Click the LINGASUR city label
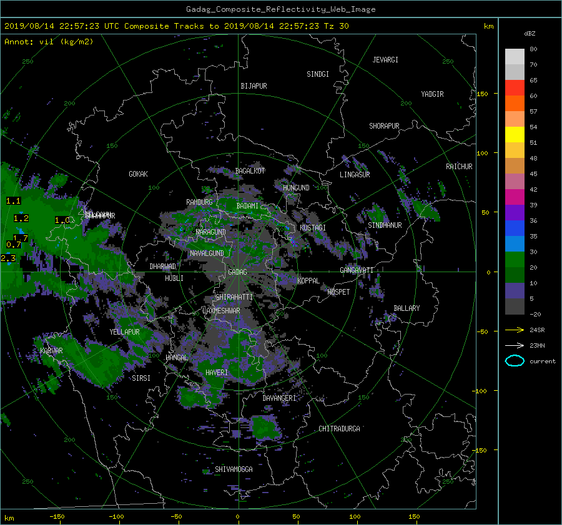The height and width of the screenshot is (525, 562). click(x=355, y=175)
